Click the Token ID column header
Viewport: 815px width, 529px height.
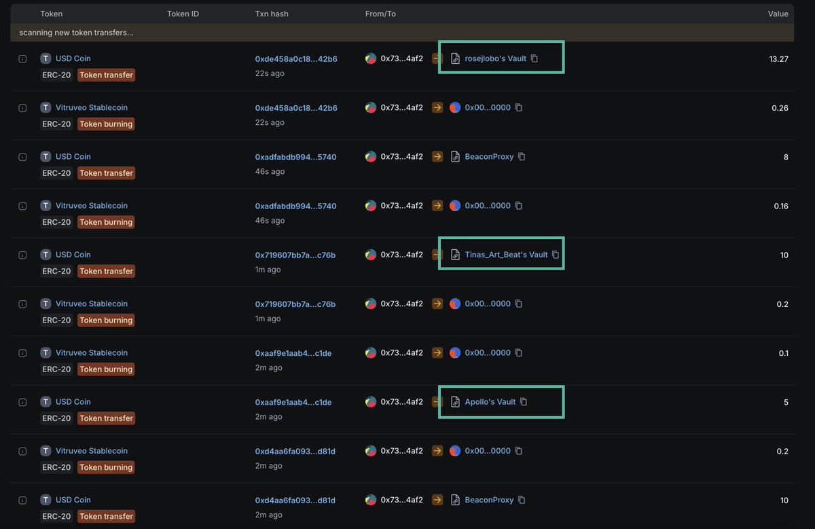click(183, 14)
